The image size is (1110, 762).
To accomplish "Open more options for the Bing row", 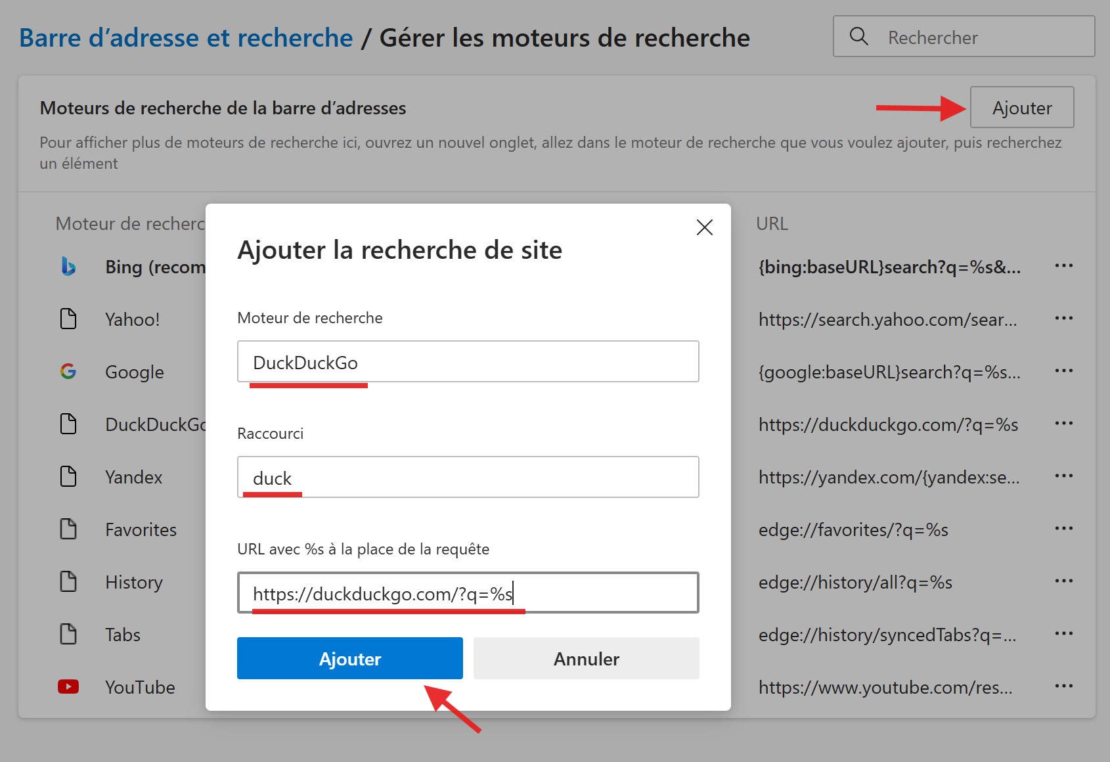I will coord(1063,266).
